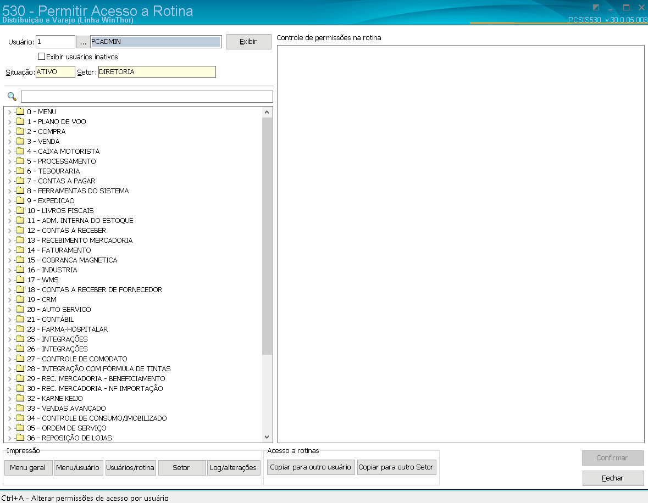Screen dimensions: 648x503
Task: Click the Menu/usuário print button
Action: coord(77,467)
